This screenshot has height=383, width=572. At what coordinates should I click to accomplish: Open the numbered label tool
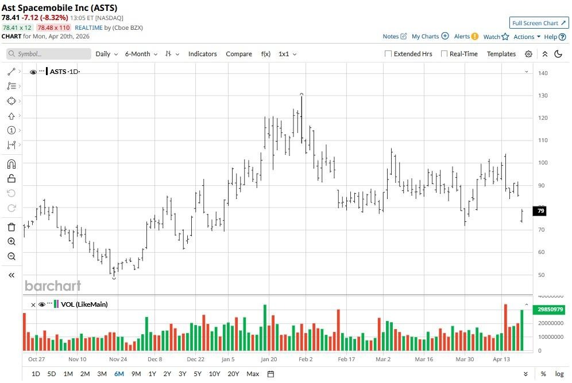point(11,130)
